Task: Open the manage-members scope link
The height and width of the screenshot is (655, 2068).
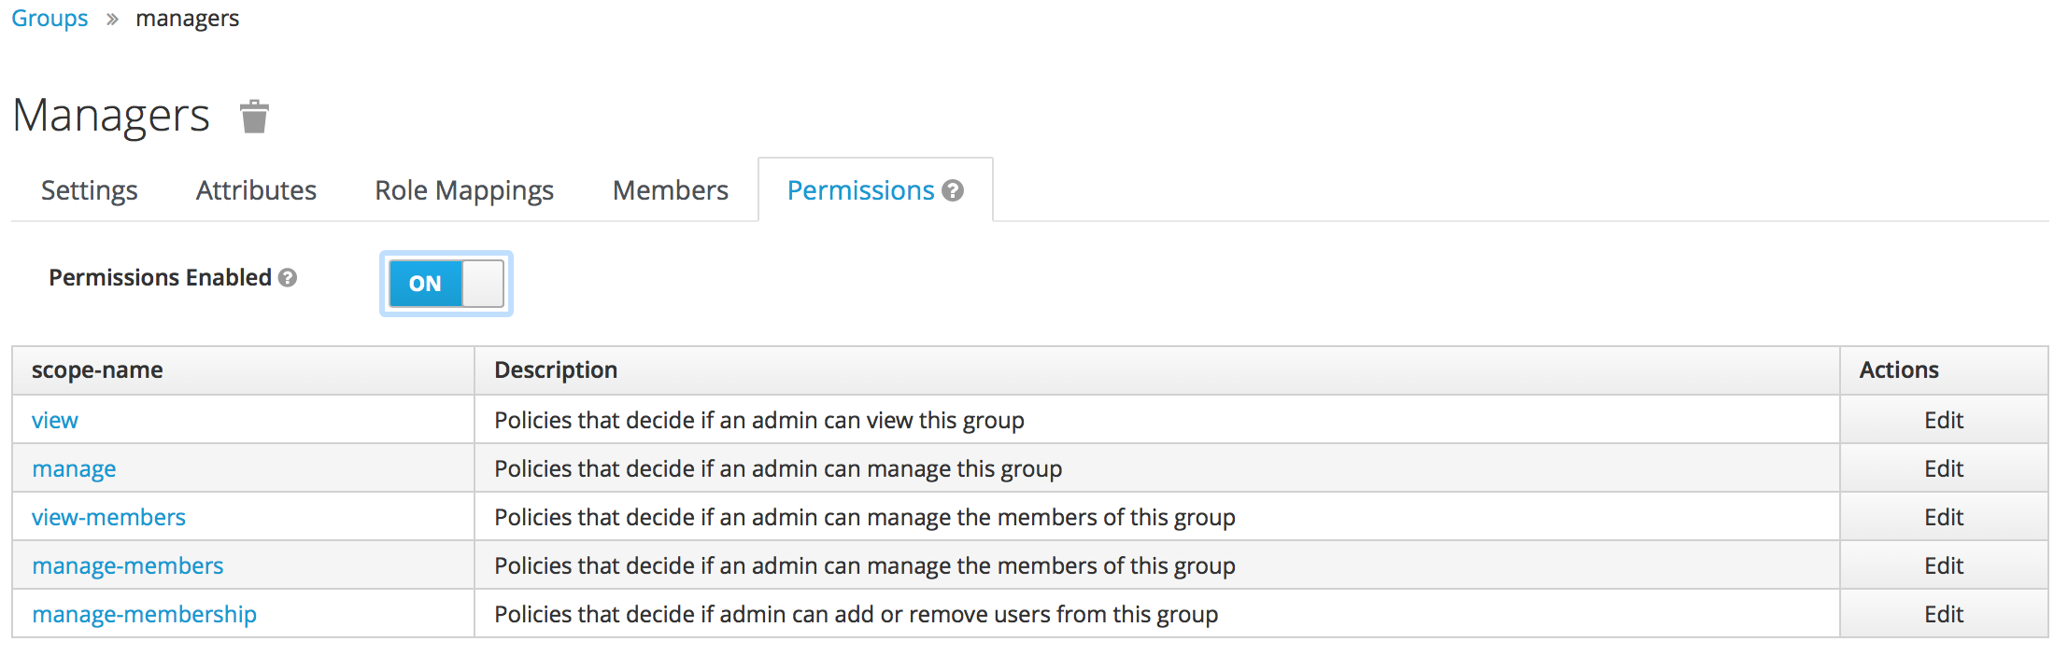Action: coord(128,566)
